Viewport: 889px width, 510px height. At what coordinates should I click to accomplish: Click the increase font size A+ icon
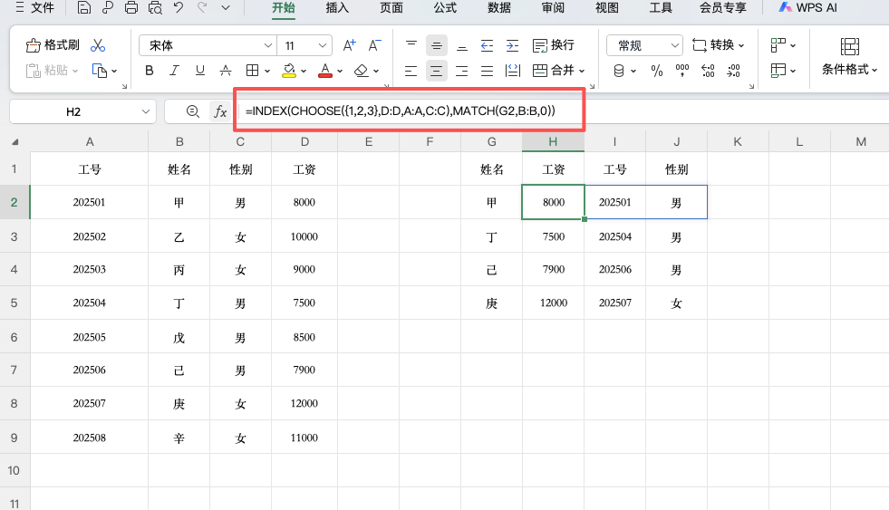pos(350,45)
